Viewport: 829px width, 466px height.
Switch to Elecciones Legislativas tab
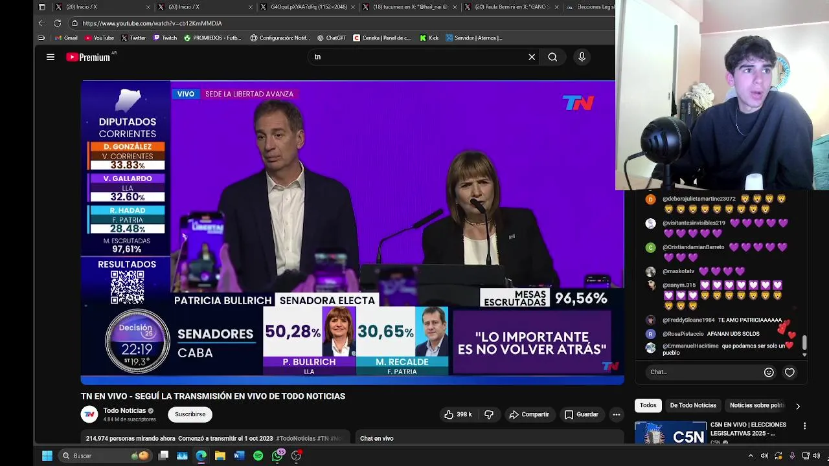589,7
